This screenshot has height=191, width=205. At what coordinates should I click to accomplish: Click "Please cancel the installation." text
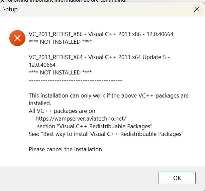coord(66,149)
